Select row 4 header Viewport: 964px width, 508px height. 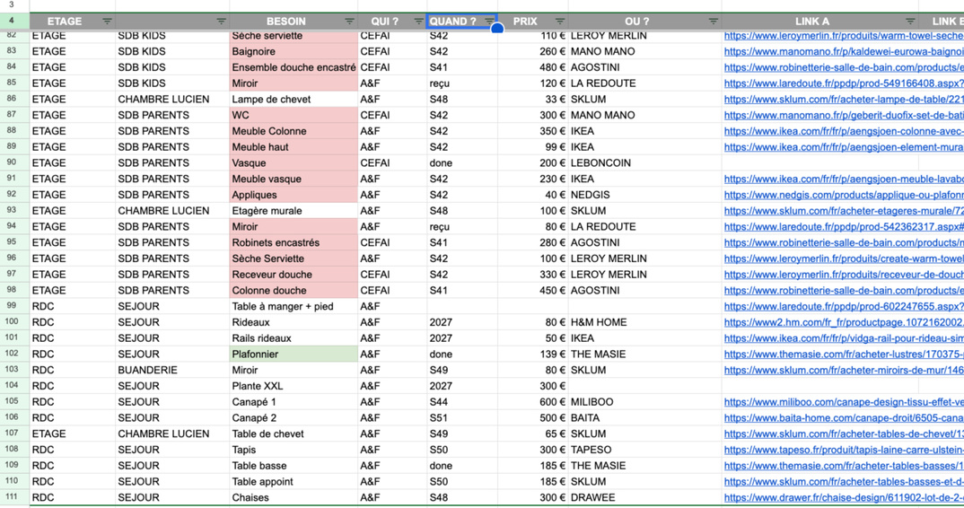coord(14,21)
